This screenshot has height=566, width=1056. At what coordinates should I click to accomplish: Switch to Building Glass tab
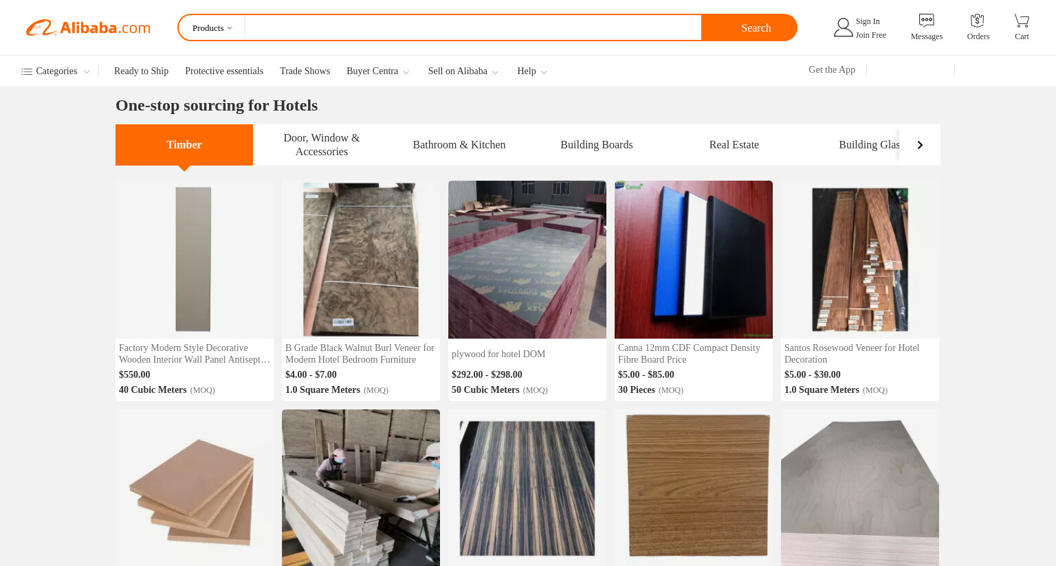(x=869, y=145)
